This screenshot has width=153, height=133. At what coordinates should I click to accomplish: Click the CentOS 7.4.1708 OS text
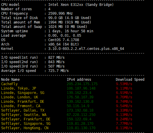(63, 40)
